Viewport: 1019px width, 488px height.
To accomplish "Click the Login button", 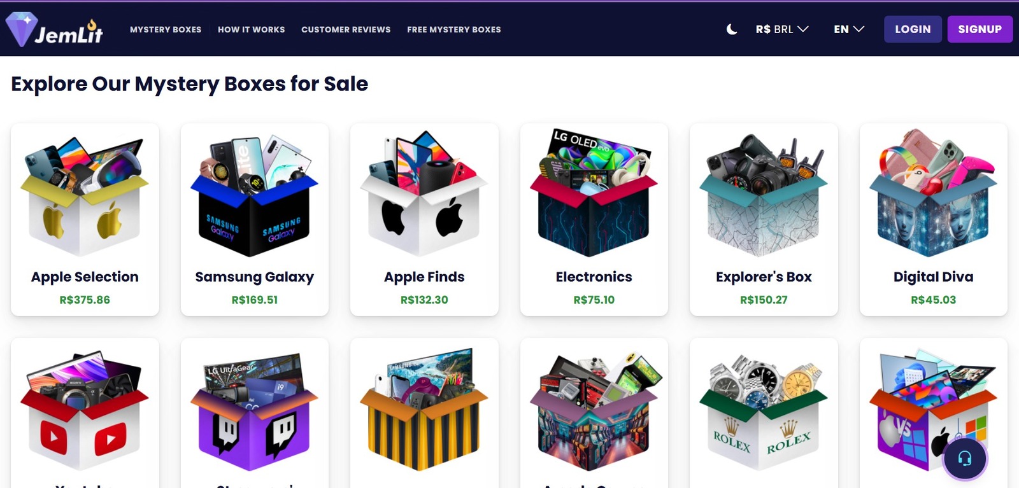I will click(913, 29).
